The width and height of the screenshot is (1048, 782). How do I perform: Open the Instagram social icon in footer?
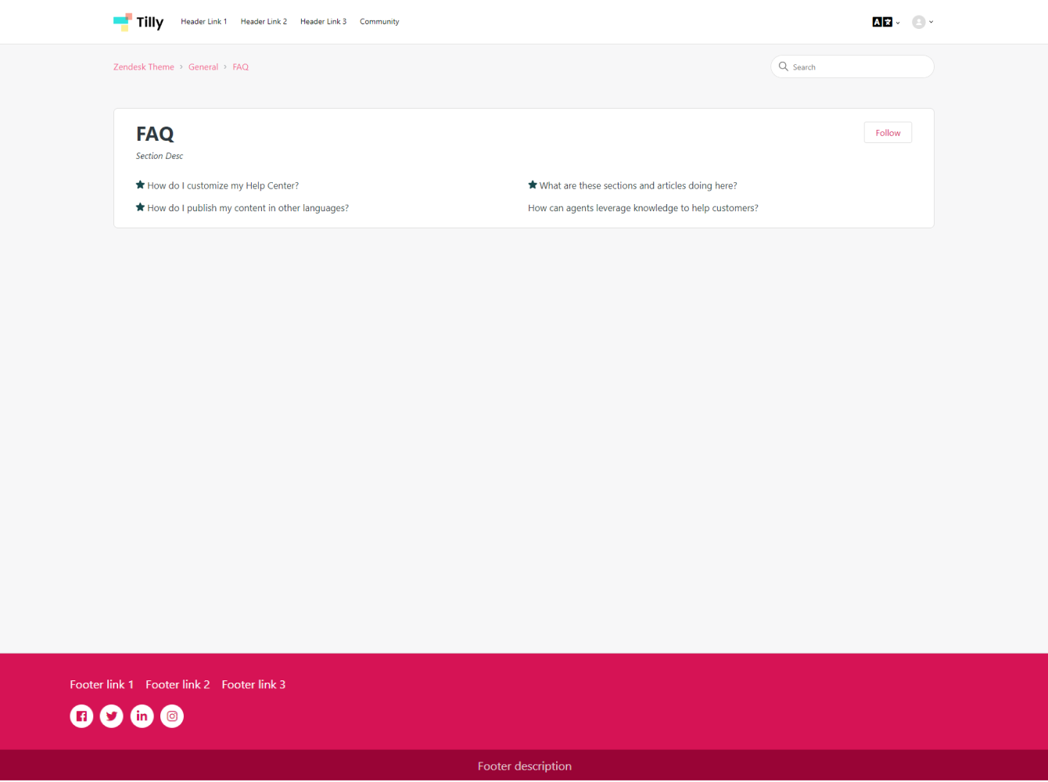(172, 716)
